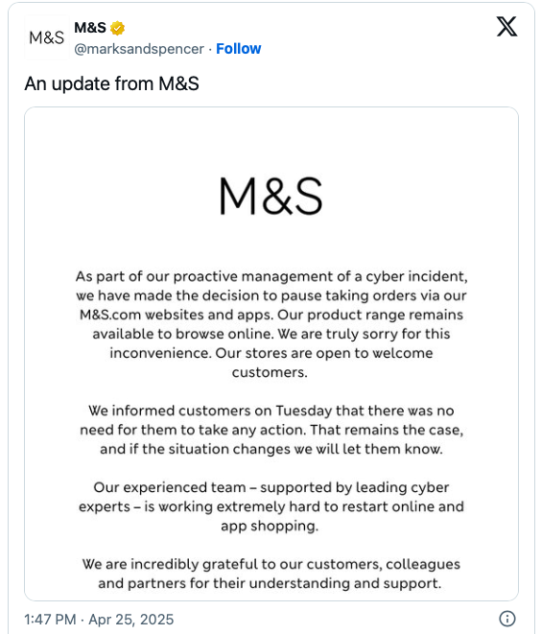Click the 'app shopping.' line
The width and height of the screenshot is (541, 634).
click(x=270, y=526)
